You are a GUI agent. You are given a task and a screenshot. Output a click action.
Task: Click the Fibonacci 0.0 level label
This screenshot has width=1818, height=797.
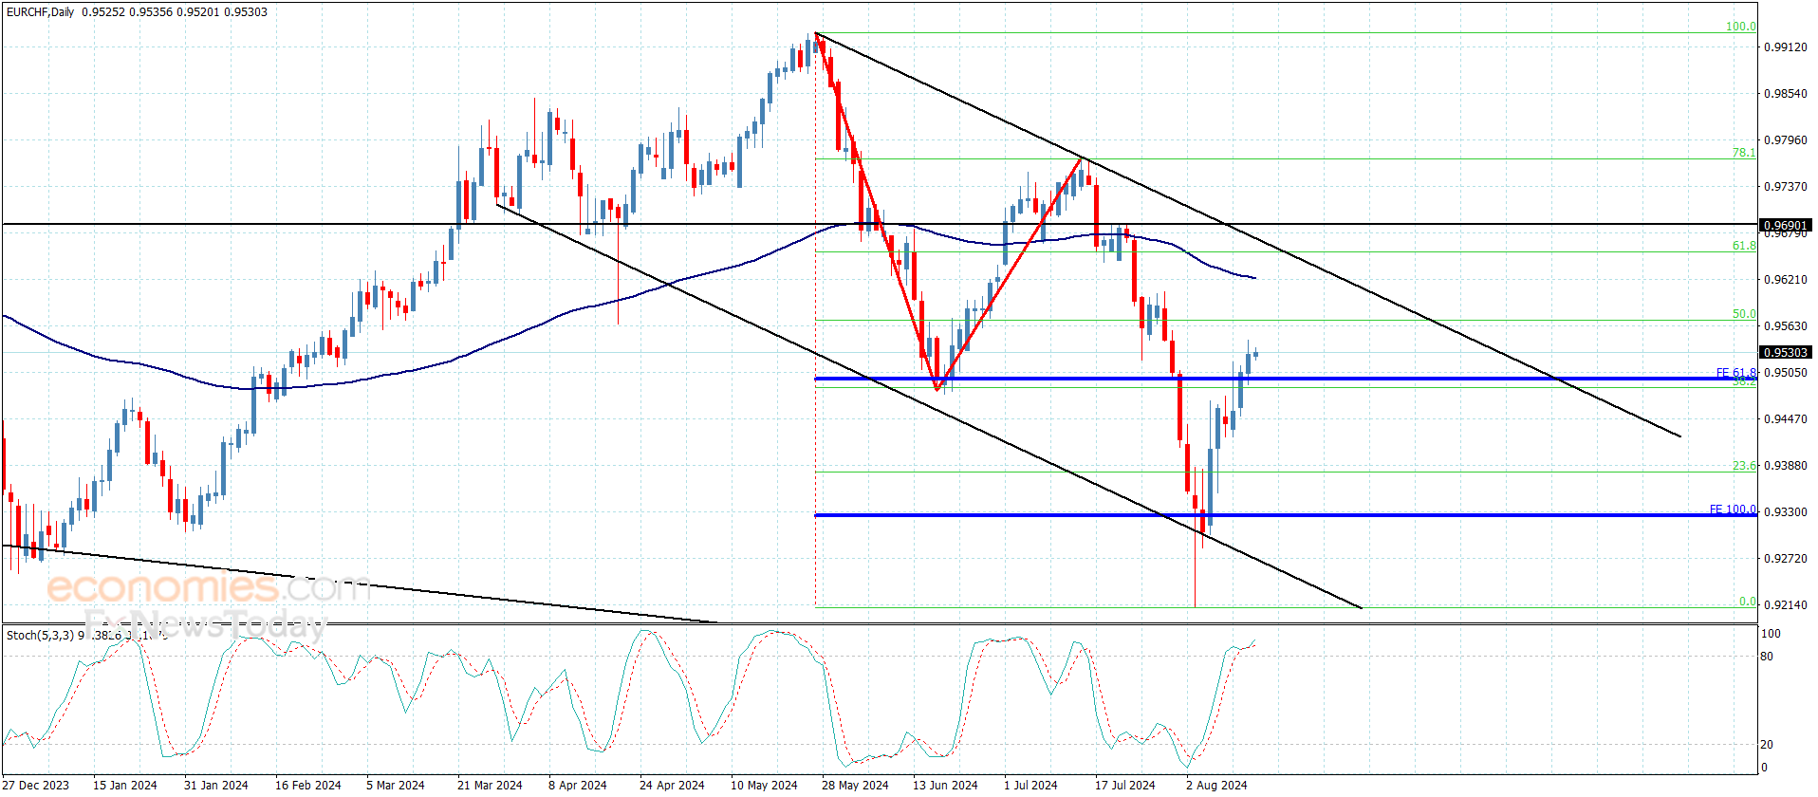(1747, 602)
